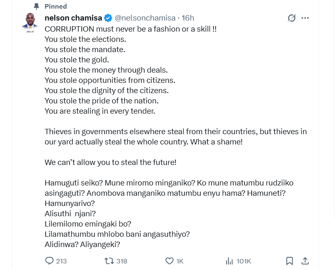The height and width of the screenshot is (270, 336).
Task: Click the @nelsonchamisa handle
Action: 145,18
